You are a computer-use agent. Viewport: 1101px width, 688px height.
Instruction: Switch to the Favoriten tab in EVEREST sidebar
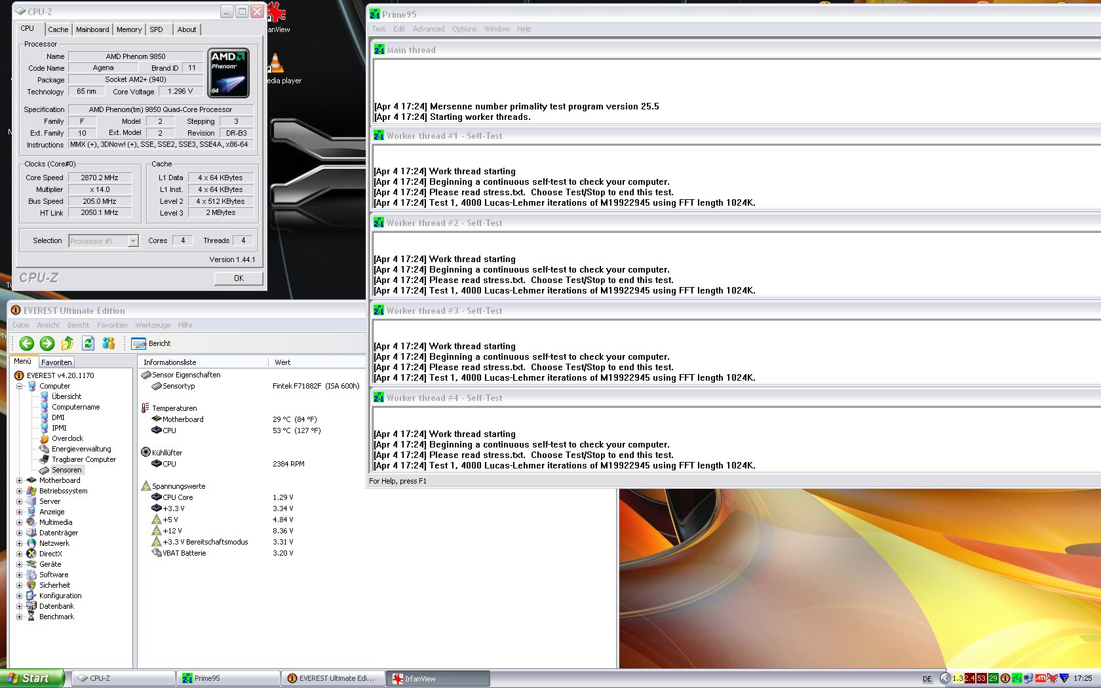pyautogui.click(x=56, y=362)
